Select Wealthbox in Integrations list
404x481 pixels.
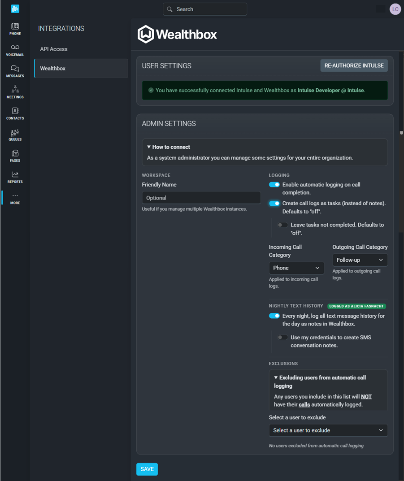pyautogui.click(x=81, y=69)
